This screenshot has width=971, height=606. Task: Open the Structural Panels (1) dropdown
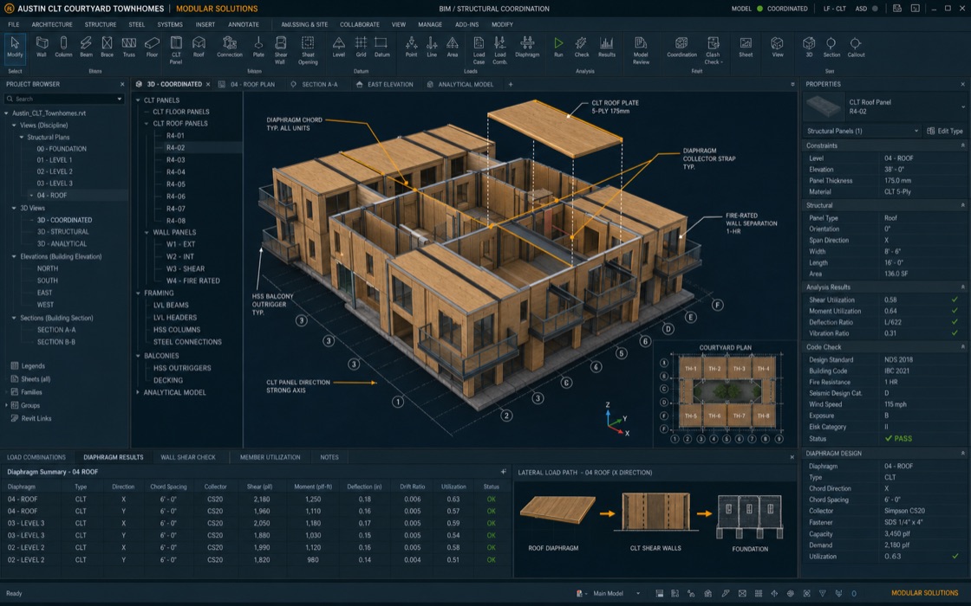[862, 131]
